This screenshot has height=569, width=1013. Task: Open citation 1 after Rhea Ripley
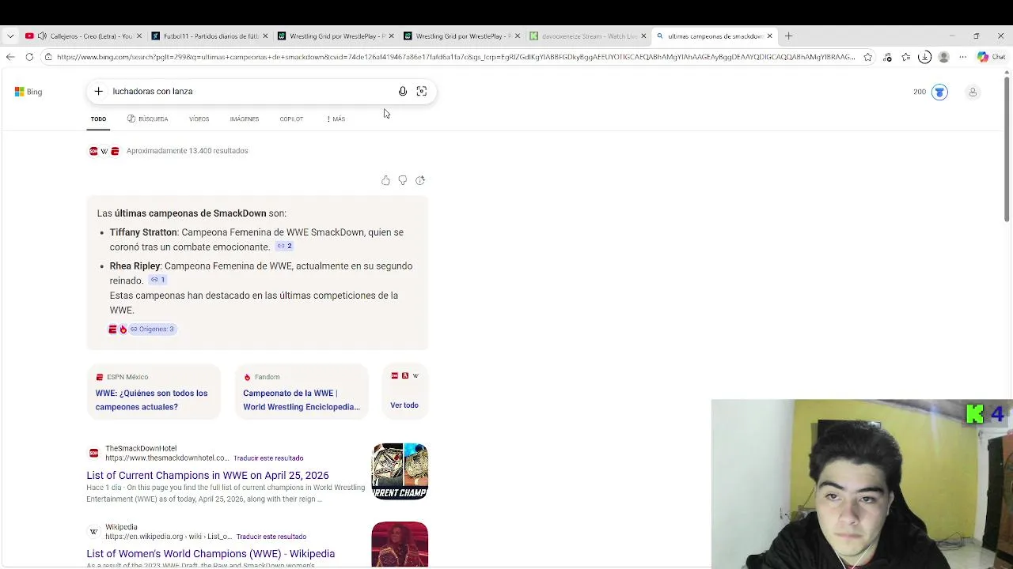157,280
